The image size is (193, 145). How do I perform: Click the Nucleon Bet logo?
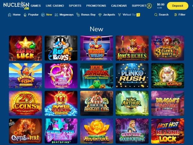click(16, 6)
